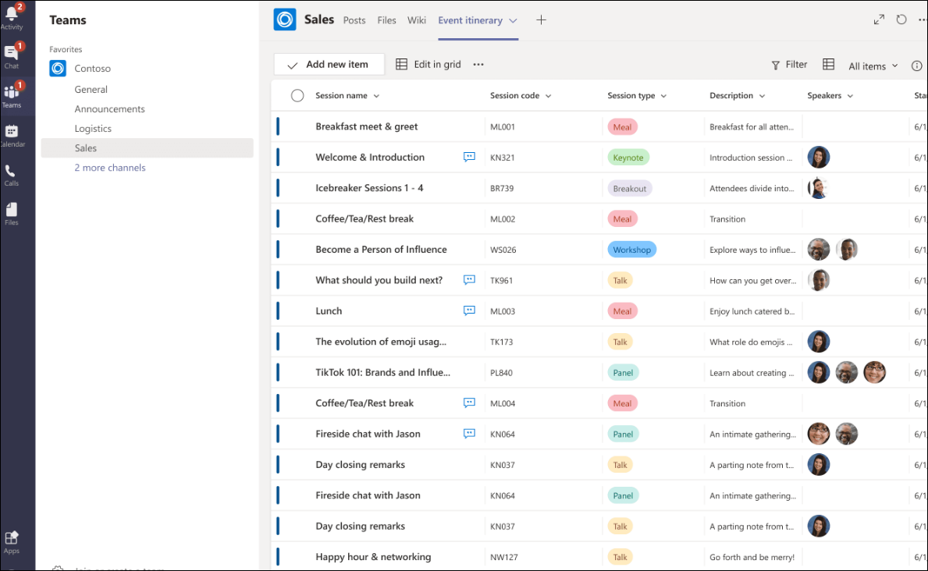Open The evolution of emoji usag... item
This screenshot has width=928, height=571.
[x=381, y=342]
